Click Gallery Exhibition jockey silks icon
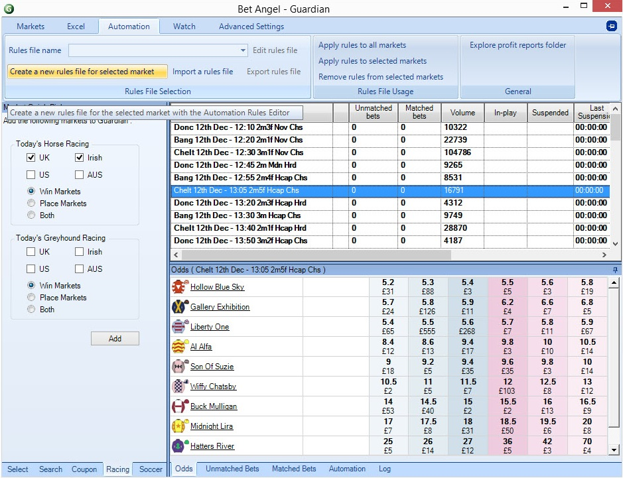Screen dimensions: 623x478 tap(180, 306)
